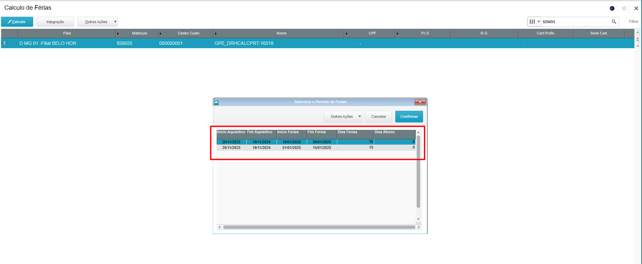642x264 pixels.
Task: Click the Fim Ferias column header
Action: pyautogui.click(x=322, y=134)
